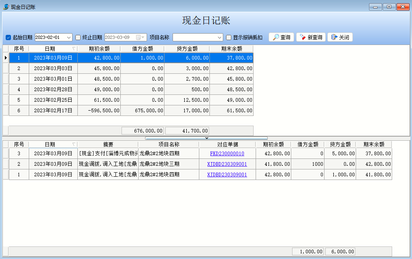Expand the 项目名称 combo box
412x259 pixels.
pyautogui.click(x=220, y=37)
